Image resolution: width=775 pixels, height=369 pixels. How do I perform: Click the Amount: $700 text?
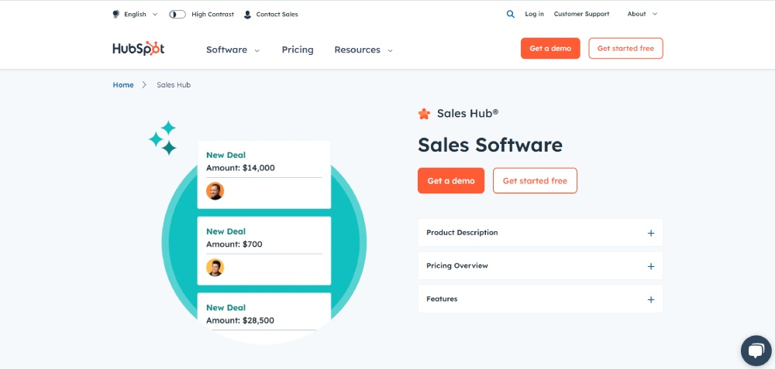click(234, 244)
